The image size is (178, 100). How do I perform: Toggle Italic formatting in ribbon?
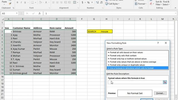tap(21, 2)
